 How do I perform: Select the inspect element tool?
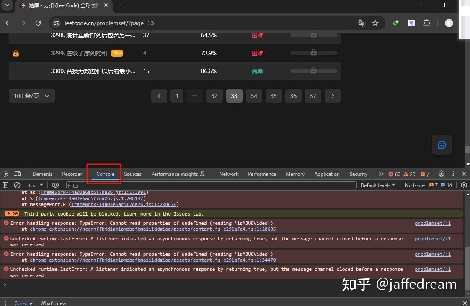coord(5,174)
